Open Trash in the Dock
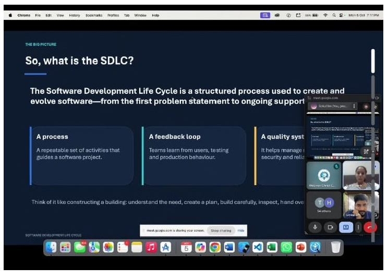 [335, 247]
